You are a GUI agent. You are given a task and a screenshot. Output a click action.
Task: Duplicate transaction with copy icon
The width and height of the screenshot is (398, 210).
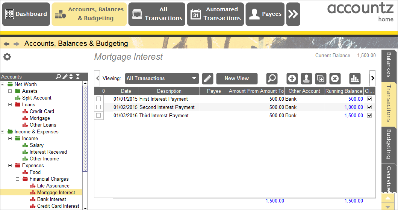click(x=320, y=79)
